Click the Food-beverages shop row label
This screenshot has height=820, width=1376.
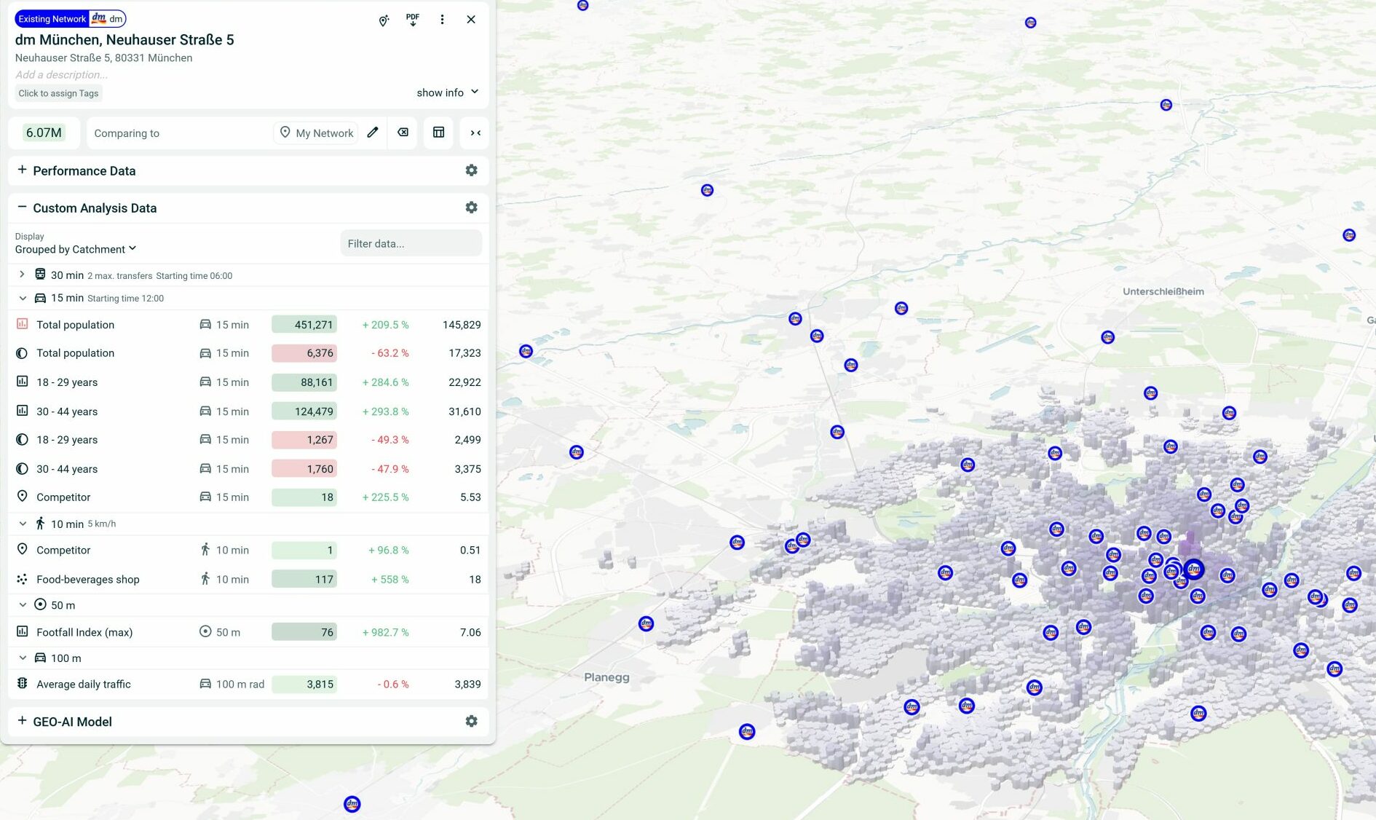pos(88,580)
